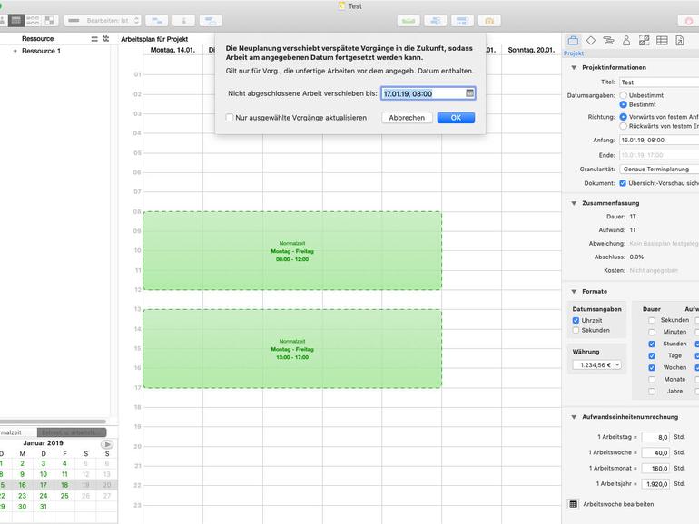Open the resource person inspector icon
699x524 pixels.
tap(626, 41)
